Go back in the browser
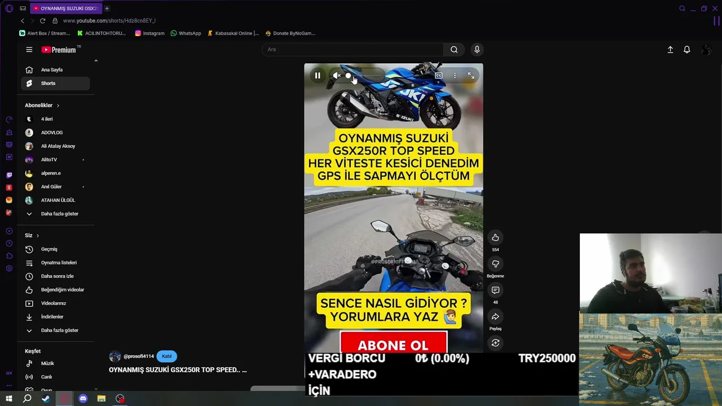The height and width of the screenshot is (406, 722). pyautogui.click(x=23, y=21)
